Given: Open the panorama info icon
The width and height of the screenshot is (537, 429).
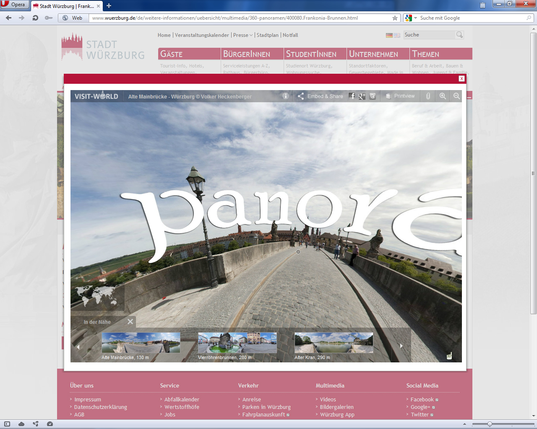Looking at the screenshot, I should [x=286, y=96].
